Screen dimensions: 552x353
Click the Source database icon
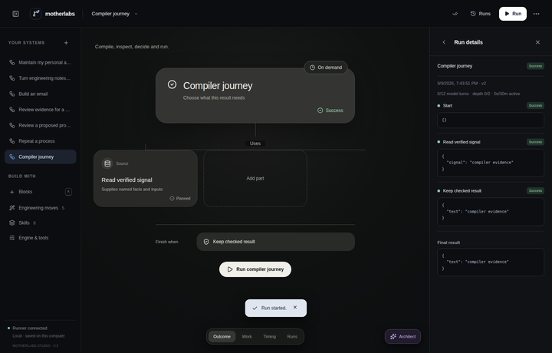[107, 163]
